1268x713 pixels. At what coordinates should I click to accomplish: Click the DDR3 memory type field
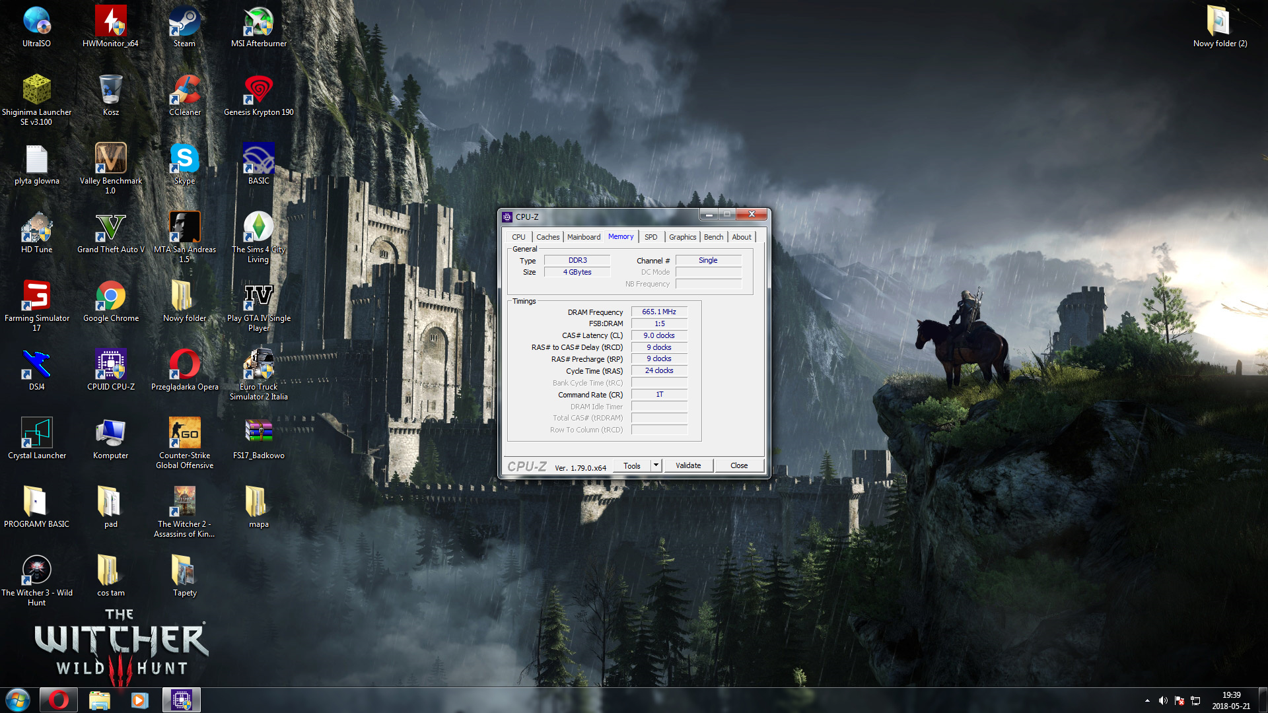point(577,260)
